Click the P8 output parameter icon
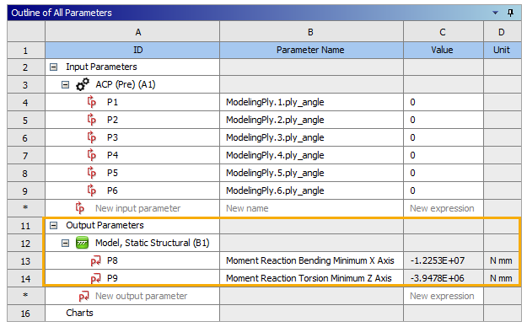Screen dimensions: 527x327 [x=95, y=260]
